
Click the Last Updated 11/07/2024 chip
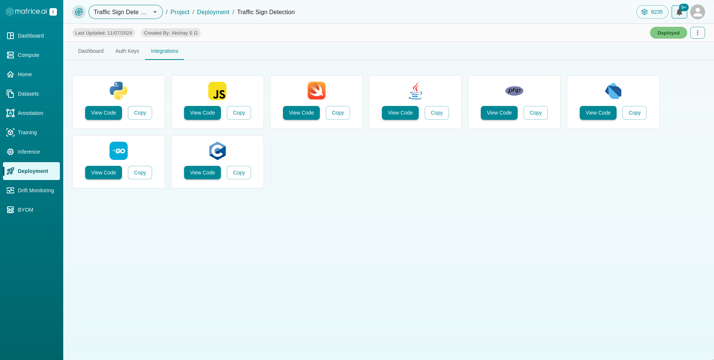click(x=103, y=33)
